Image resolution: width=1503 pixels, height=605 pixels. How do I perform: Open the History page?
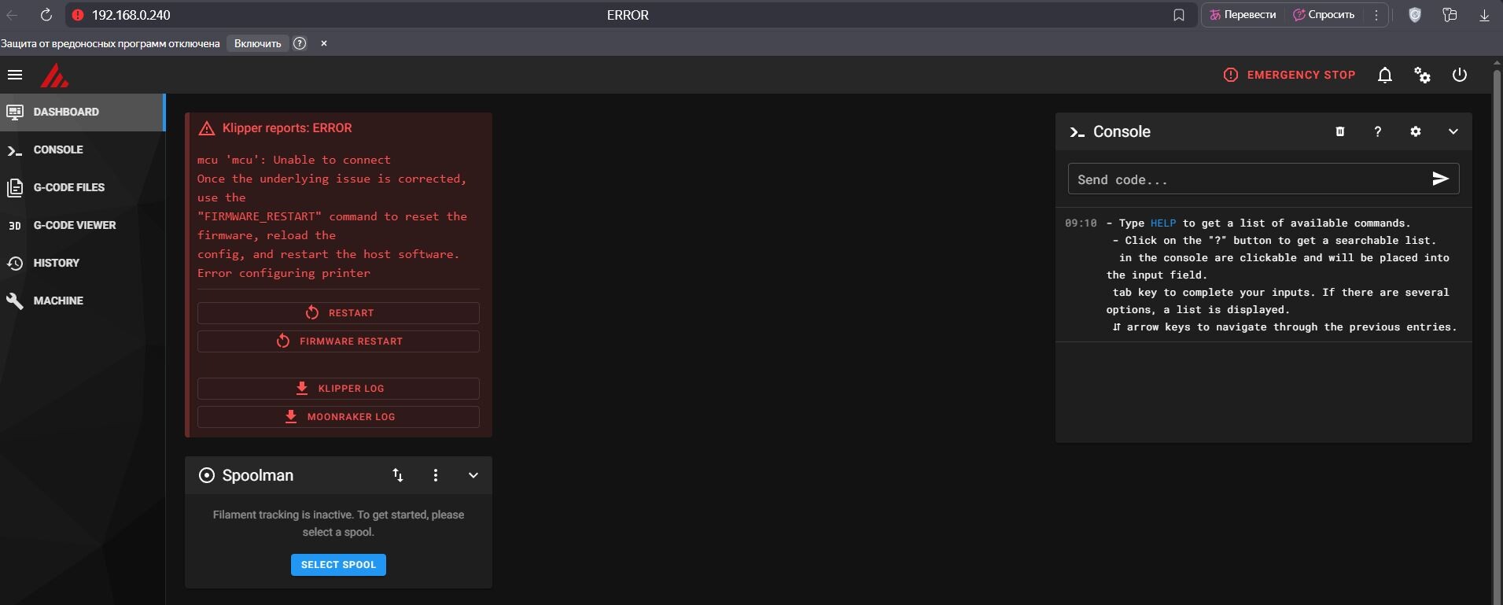click(x=83, y=263)
